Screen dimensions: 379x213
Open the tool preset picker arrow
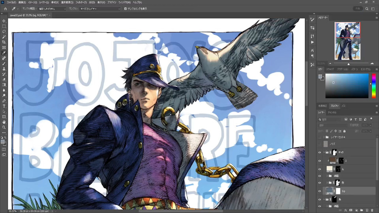click(x=18, y=9)
